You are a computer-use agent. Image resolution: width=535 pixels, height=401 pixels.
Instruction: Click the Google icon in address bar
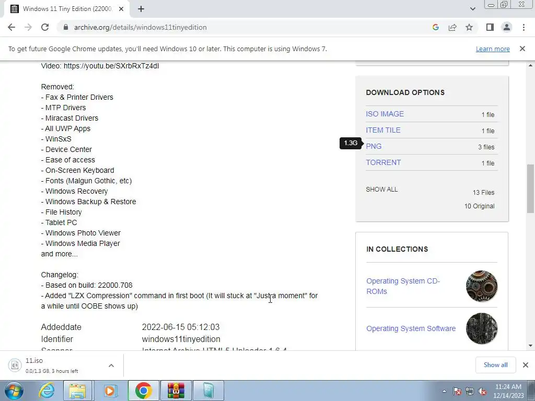[435, 27]
